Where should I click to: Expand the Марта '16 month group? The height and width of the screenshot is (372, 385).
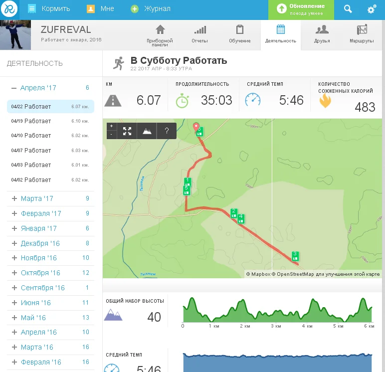pyautogui.click(x=50, y=347)
